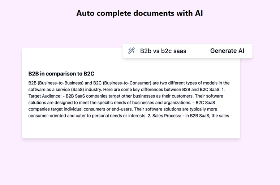This screenshot has width=280, height=185.
Task: Click the words 'Target Audience:' in the document
Action: [x=45, y=96]
